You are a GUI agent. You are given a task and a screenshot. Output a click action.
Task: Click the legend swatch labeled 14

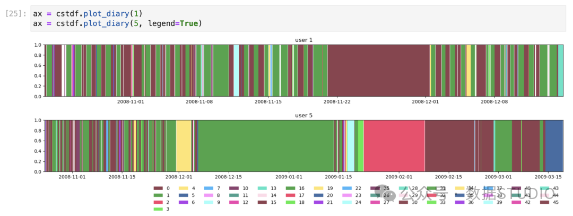pos(262,195)
